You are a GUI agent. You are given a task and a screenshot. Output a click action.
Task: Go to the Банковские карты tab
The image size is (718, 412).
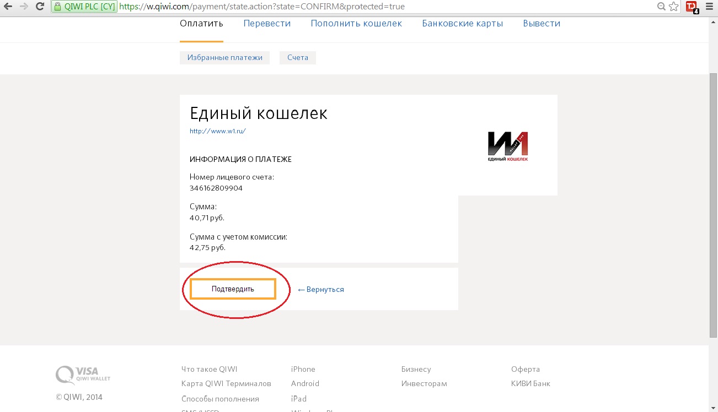pyautogui.click(x=463, y=23)
